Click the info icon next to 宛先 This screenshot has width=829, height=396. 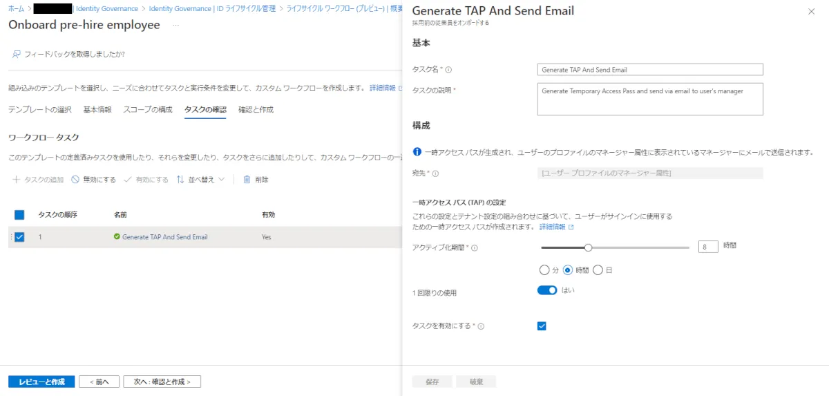pyautogui.click(x=435, y=173)
